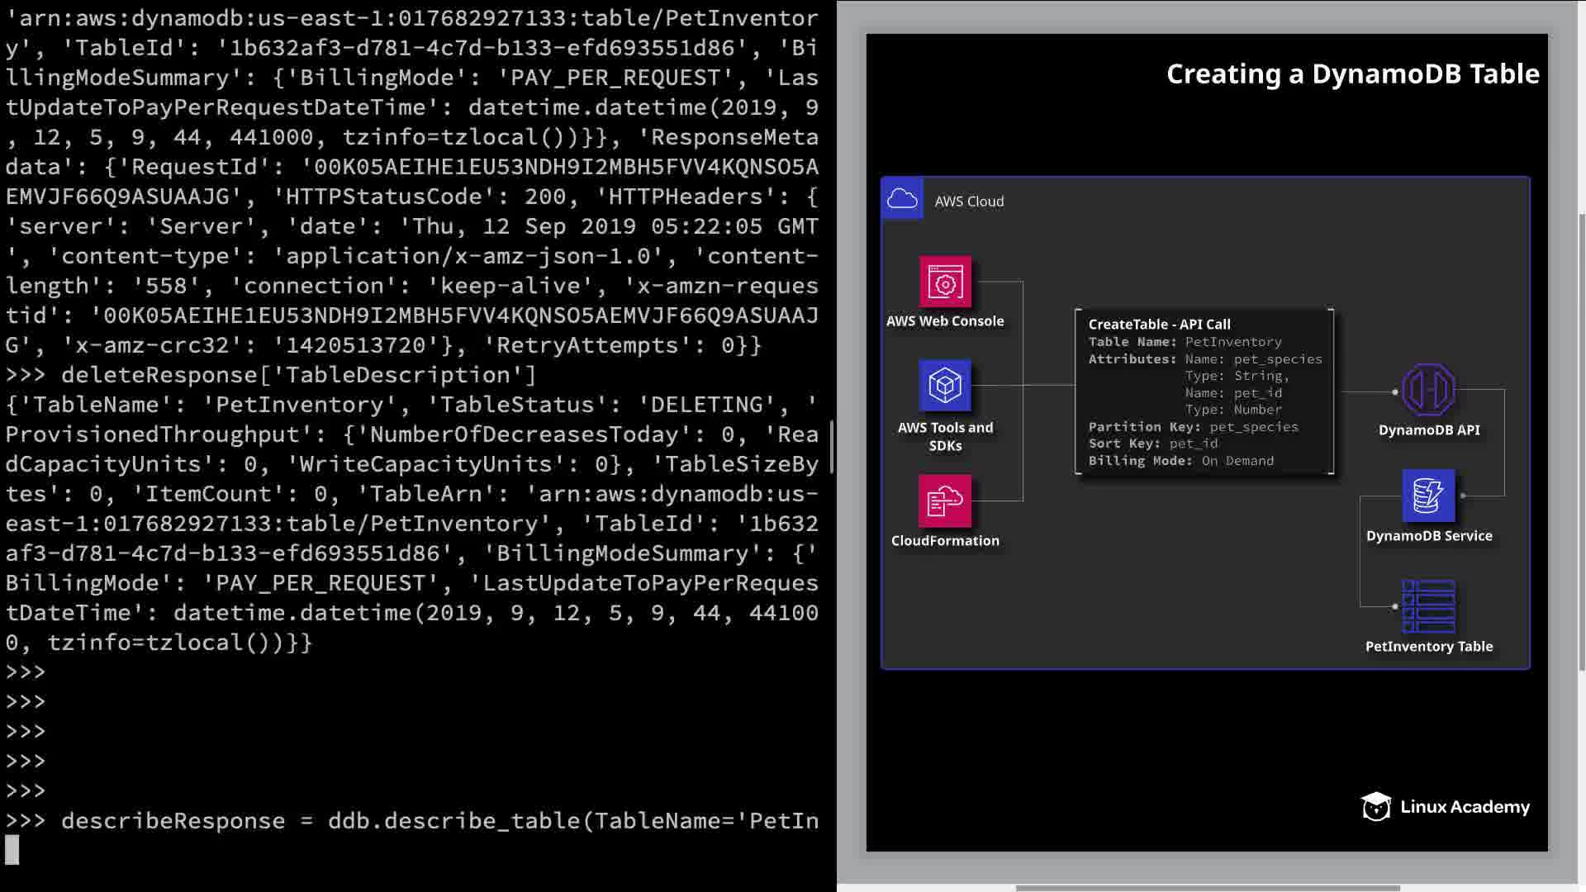Click the DynamoDB API hexagon icon
The height and width of the screenshot is (892, 1586).
pos(1428,390)
